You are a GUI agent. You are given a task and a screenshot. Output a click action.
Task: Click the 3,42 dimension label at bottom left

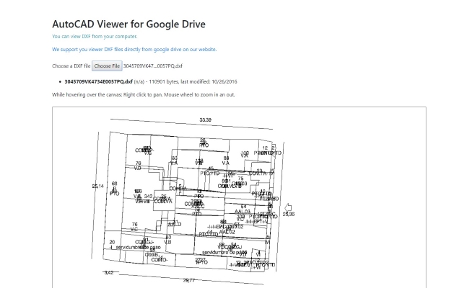108,273
